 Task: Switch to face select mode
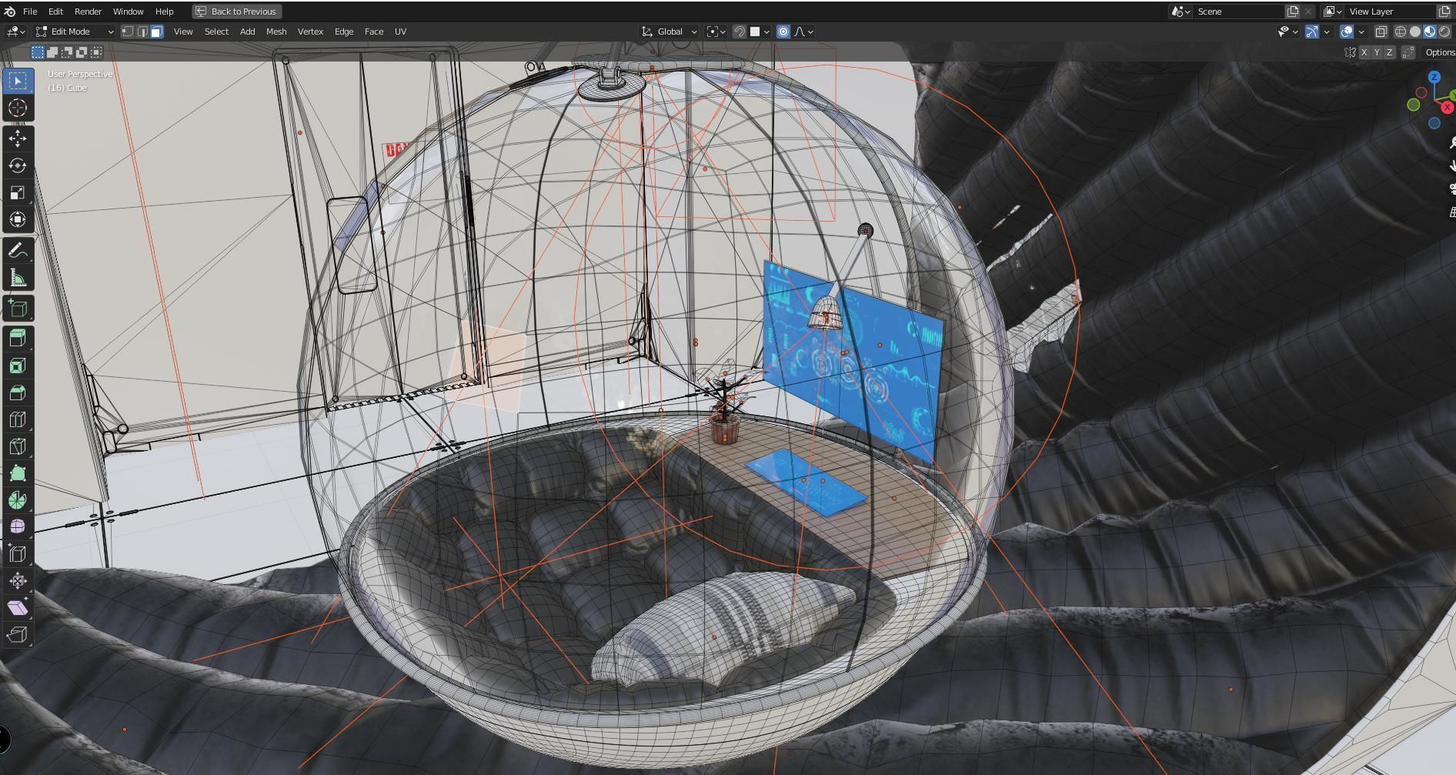tap(157, 32)
